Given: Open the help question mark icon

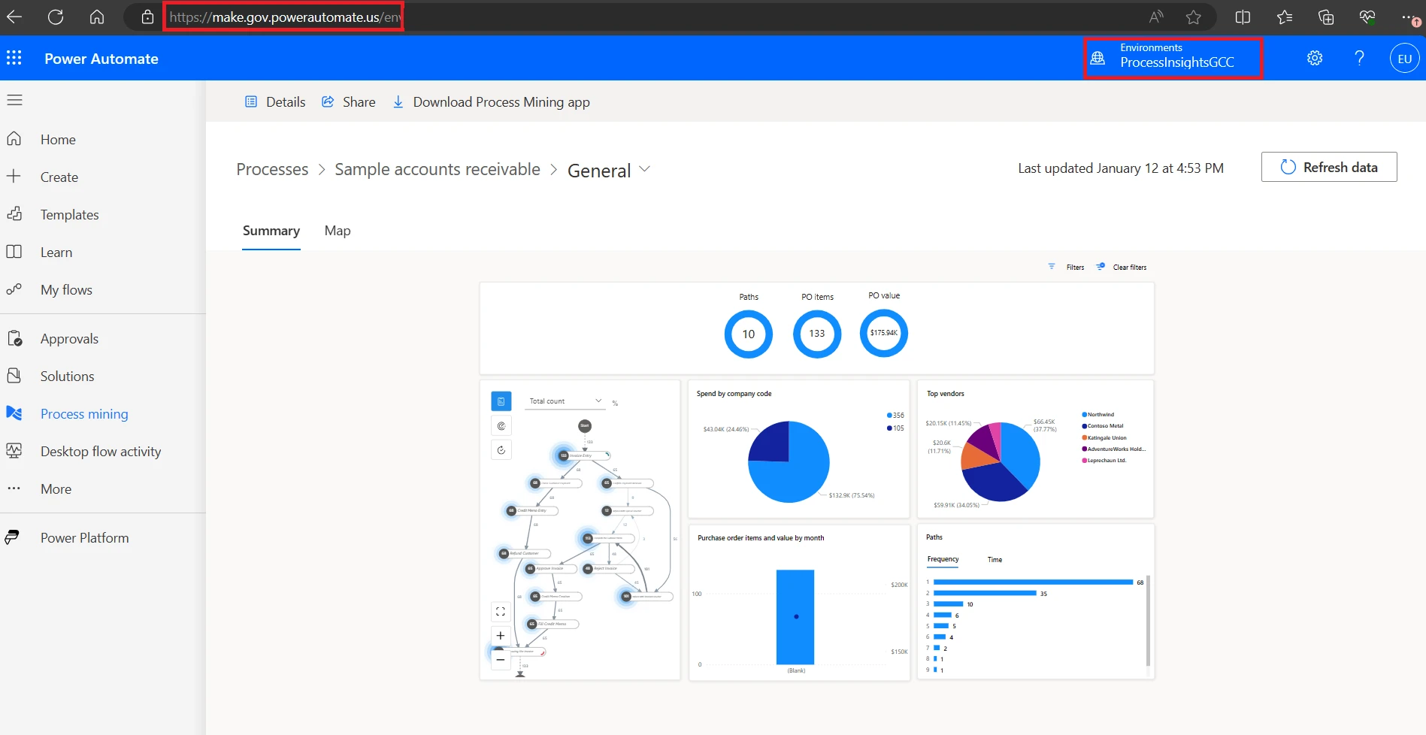Looking at the screenshot, I should tap(1359, 58).
